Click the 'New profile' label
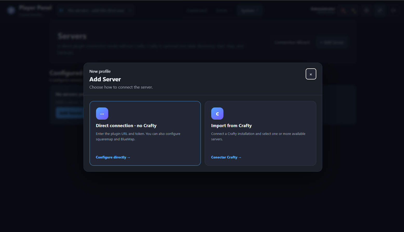Screen dimensions: 404x232 pos(100,71)
